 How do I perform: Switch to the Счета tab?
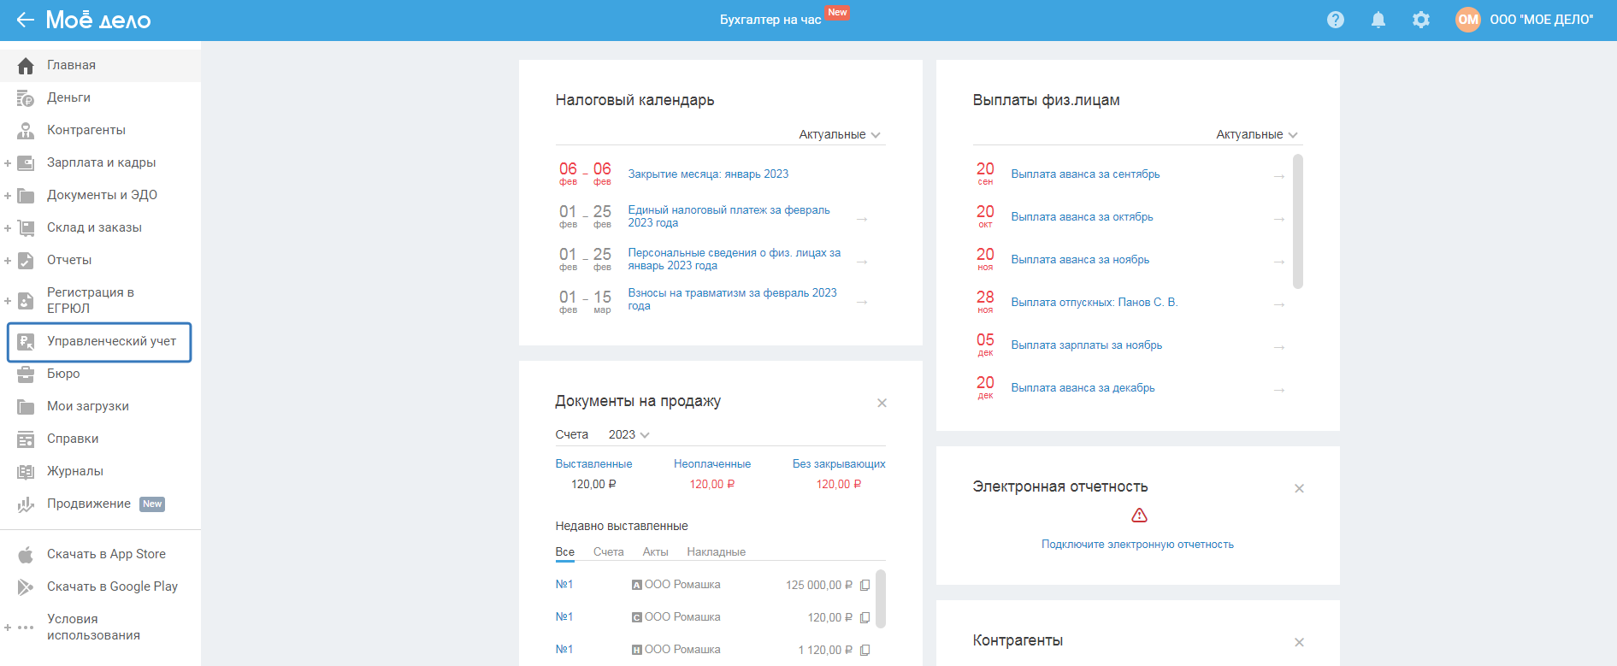pyautogui.click(x=609, y=552)
